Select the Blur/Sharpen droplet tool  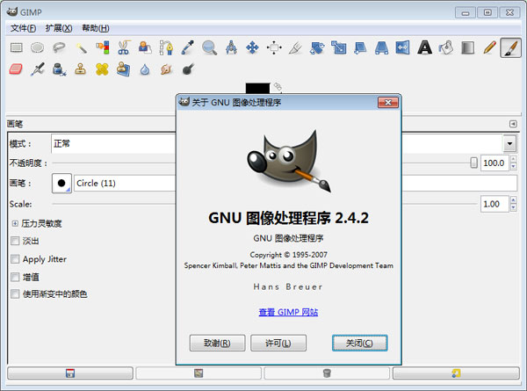point(145,69)
